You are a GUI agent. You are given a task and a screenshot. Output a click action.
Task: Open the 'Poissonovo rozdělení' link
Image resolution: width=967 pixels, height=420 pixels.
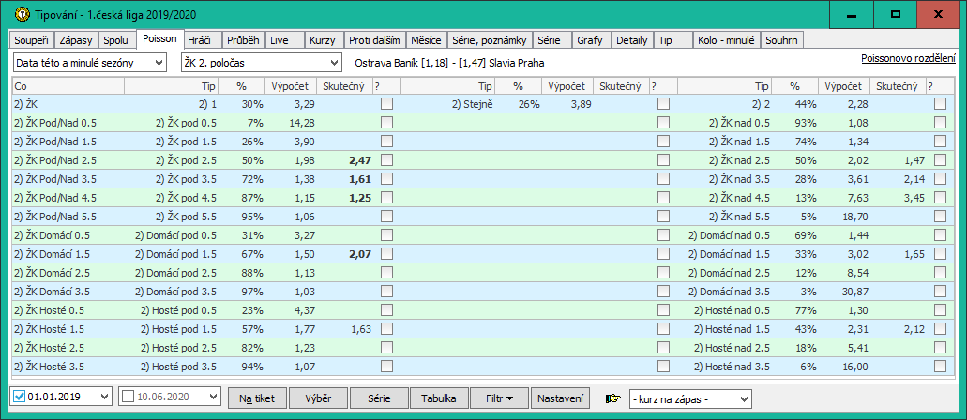point(908,58)
